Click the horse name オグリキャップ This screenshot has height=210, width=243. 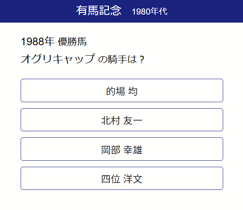point(58,59)
